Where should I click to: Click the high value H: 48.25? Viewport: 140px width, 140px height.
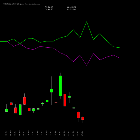click(x=71, y=7)
